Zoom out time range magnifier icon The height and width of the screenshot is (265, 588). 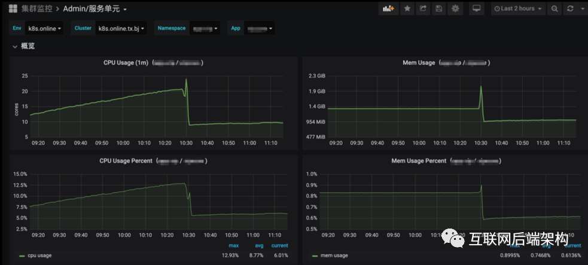coord(555,8)
